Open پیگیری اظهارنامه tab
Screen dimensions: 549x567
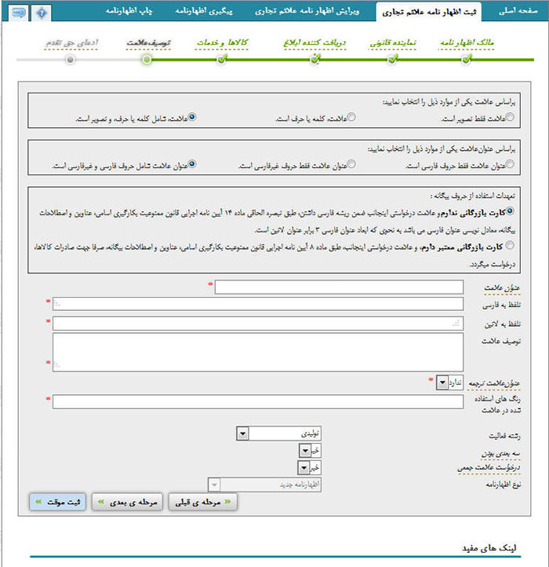coord(204,11)
